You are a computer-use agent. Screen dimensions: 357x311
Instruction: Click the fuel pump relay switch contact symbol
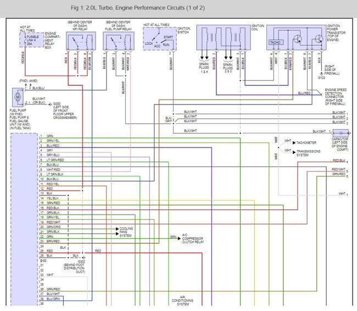(115, 41)
